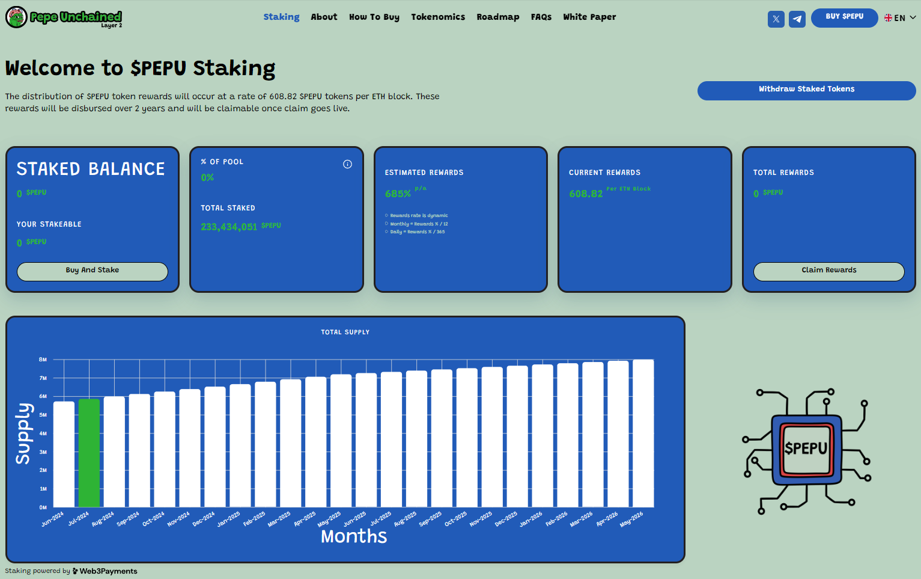
Task: Click the UK flag language icon
Action: (888, 18)
